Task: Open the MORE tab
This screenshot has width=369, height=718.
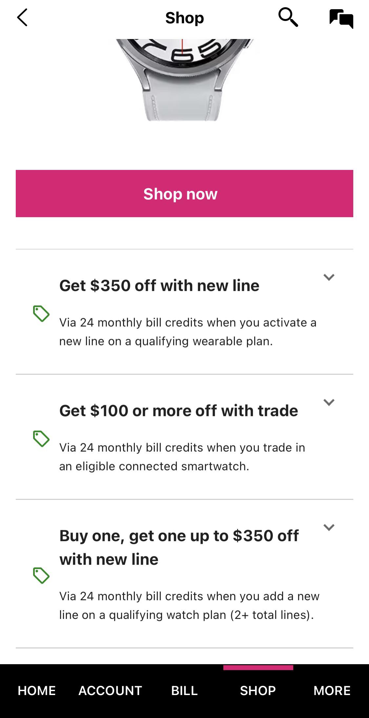Action: coord(332,690)
